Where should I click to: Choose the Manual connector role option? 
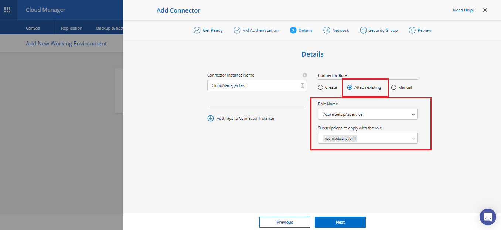[x=393, y=88]
